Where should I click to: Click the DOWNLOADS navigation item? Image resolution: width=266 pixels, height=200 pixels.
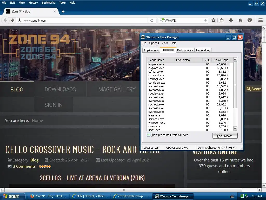pos(60,89)
